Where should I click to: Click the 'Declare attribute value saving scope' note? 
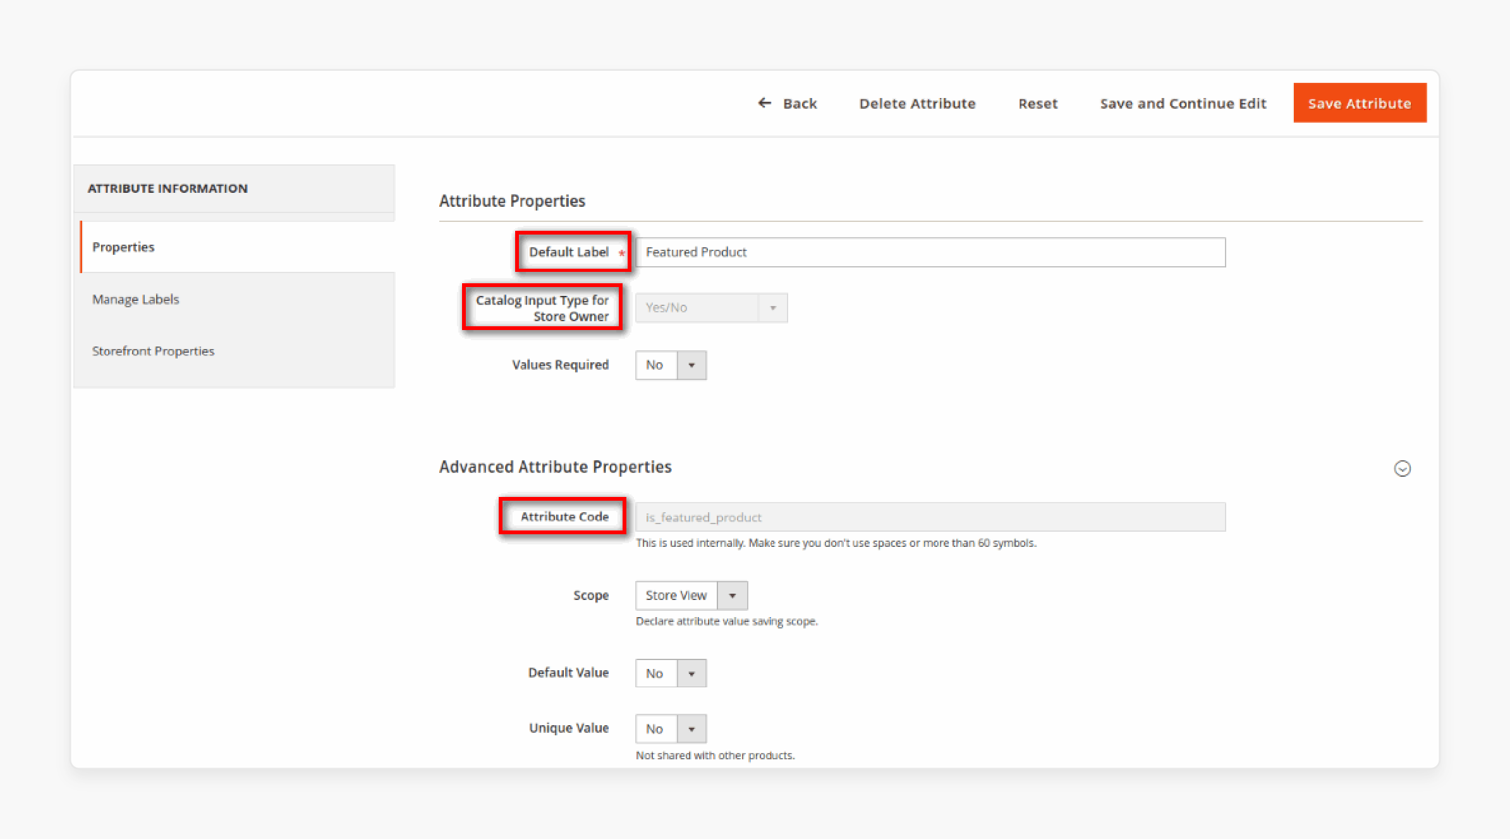pos(727,622)
